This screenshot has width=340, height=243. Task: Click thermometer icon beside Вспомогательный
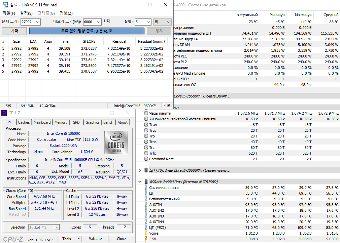click(146, 199)
